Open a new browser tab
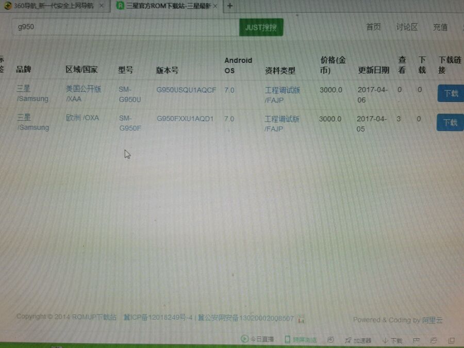This screenshot has width=464, height=348. click(x=229, y=6)
